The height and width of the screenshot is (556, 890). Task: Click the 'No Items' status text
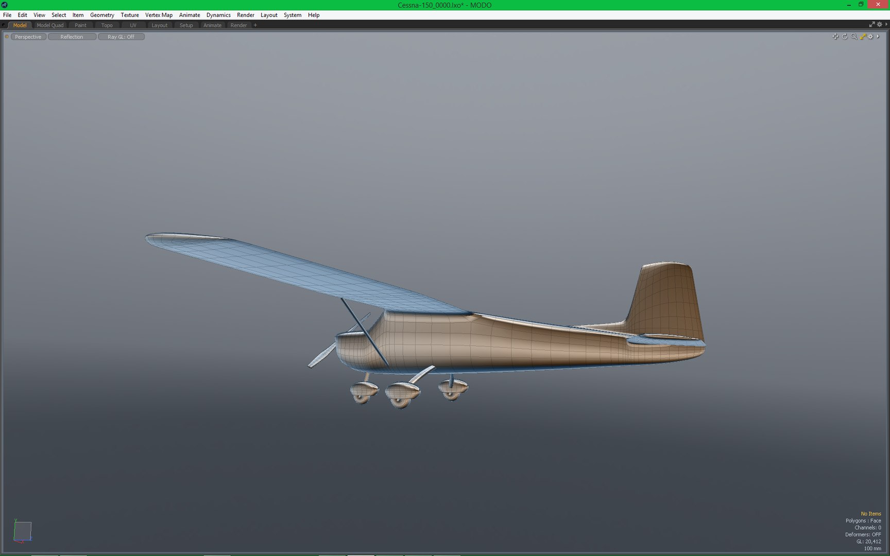pos(871,514)
